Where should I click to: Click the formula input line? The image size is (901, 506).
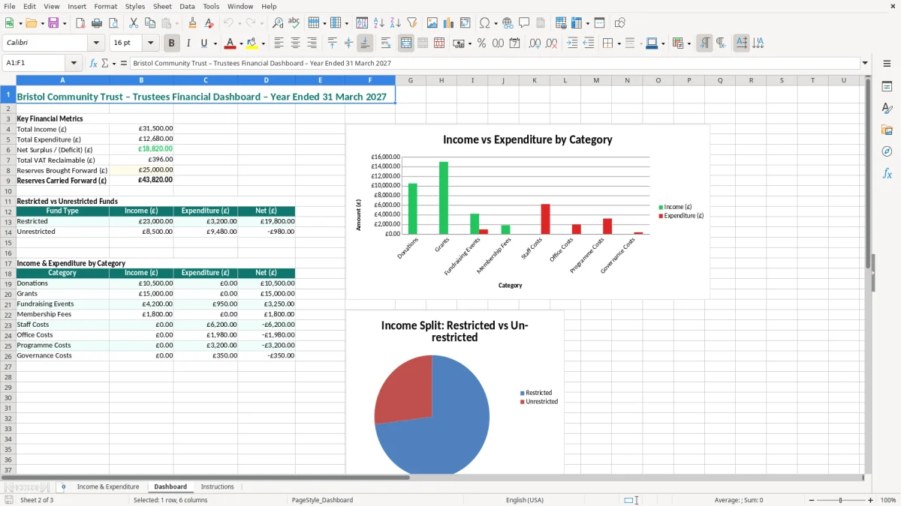[495, 63]
